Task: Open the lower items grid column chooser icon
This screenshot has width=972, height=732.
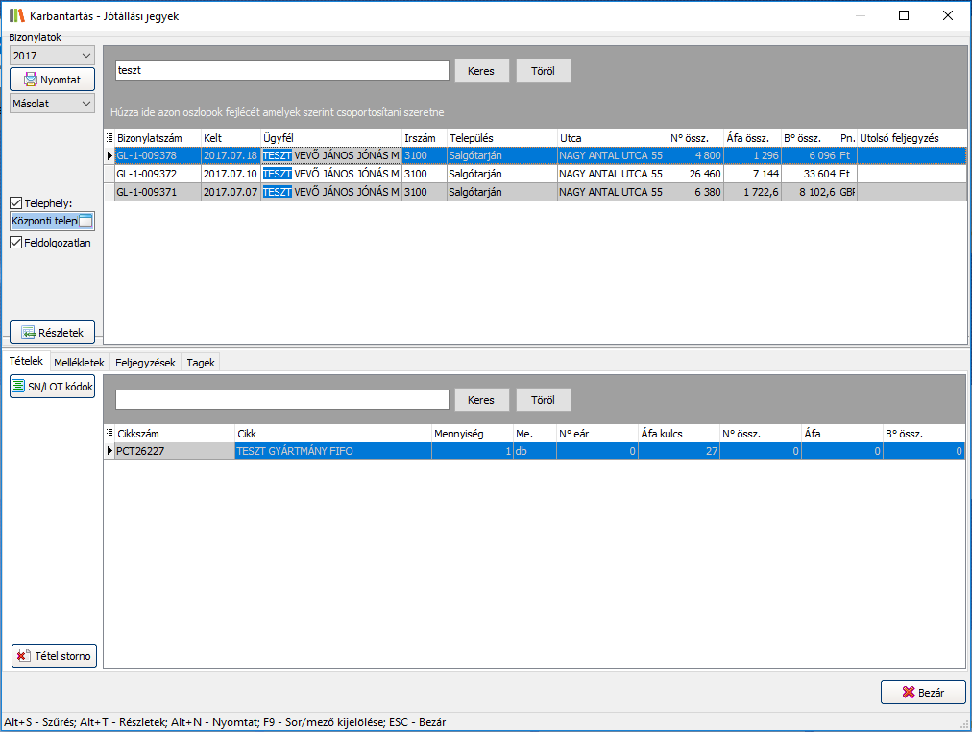Action: [109, 434]
